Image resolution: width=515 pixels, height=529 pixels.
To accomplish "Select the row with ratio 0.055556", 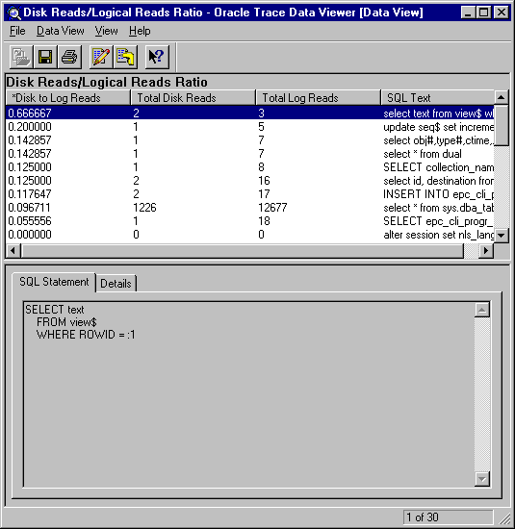I will pyautogui.click(x=250, y=221).
